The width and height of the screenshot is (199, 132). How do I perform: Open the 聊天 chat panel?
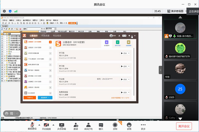coord(101,126)
